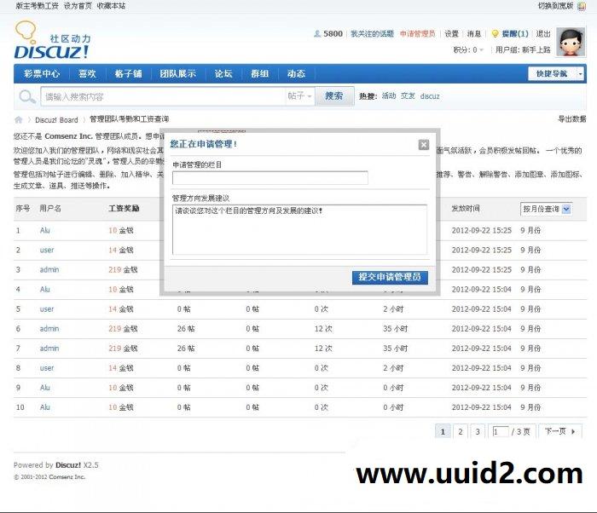597x513 pixels.
Task: Click the hot search term 活动
Action: 389,96
